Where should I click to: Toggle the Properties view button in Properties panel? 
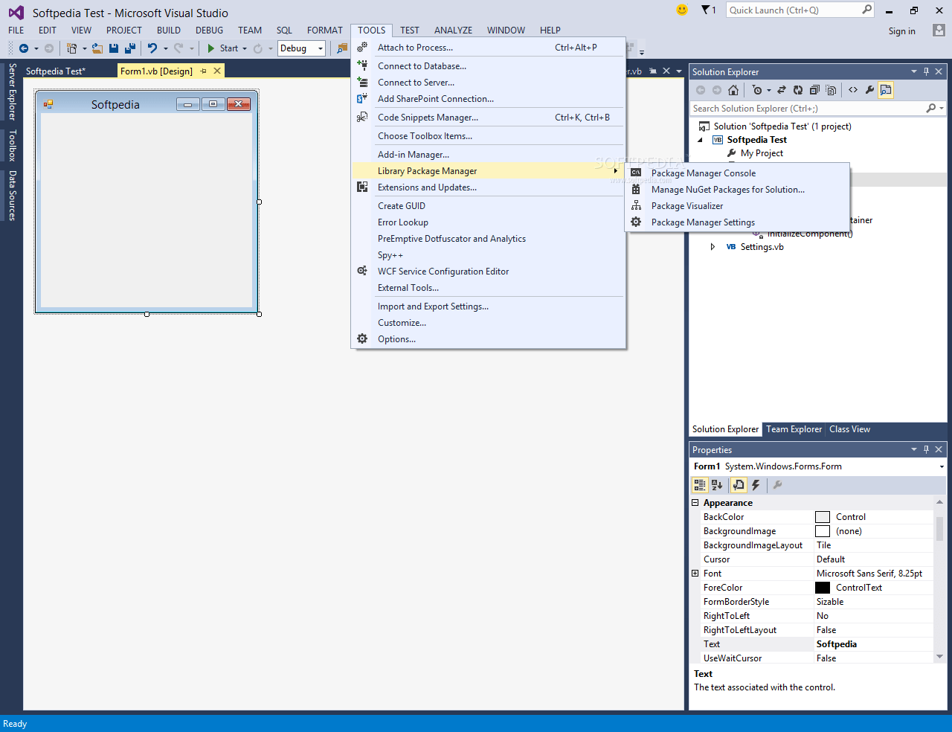739,485
